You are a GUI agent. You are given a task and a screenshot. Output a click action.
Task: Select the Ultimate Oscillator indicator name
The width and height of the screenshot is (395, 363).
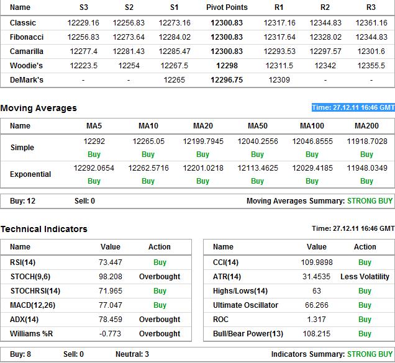(245, 305)
